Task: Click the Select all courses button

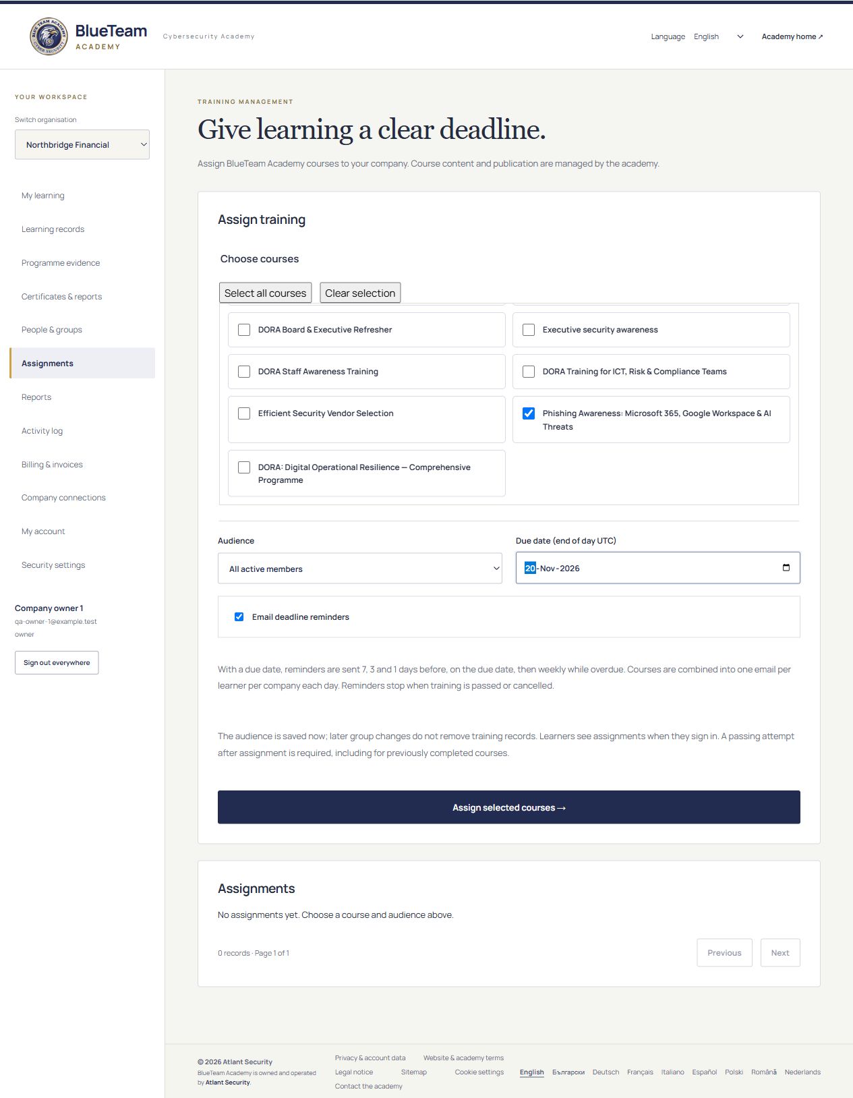Action: click(266, 293)
